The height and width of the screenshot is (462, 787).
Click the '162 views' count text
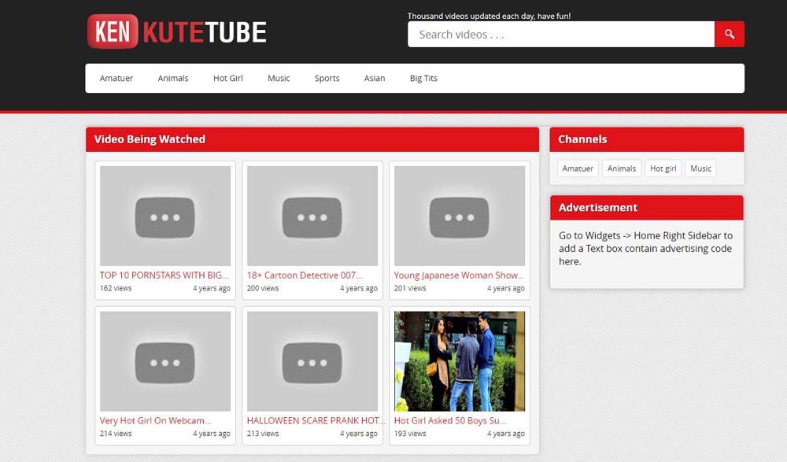point(116,288)
